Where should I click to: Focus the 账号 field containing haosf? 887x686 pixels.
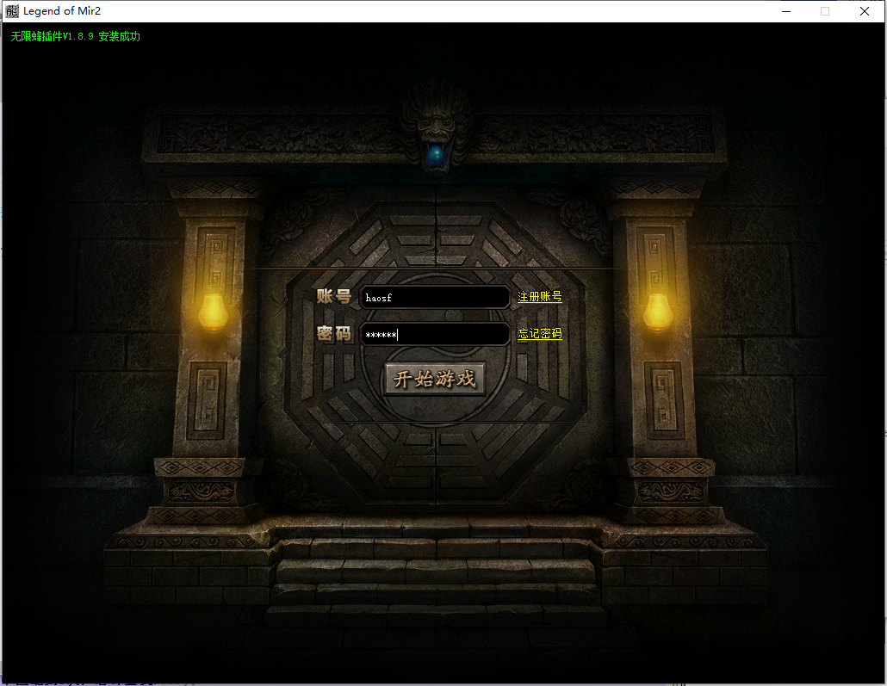point(435,298)
